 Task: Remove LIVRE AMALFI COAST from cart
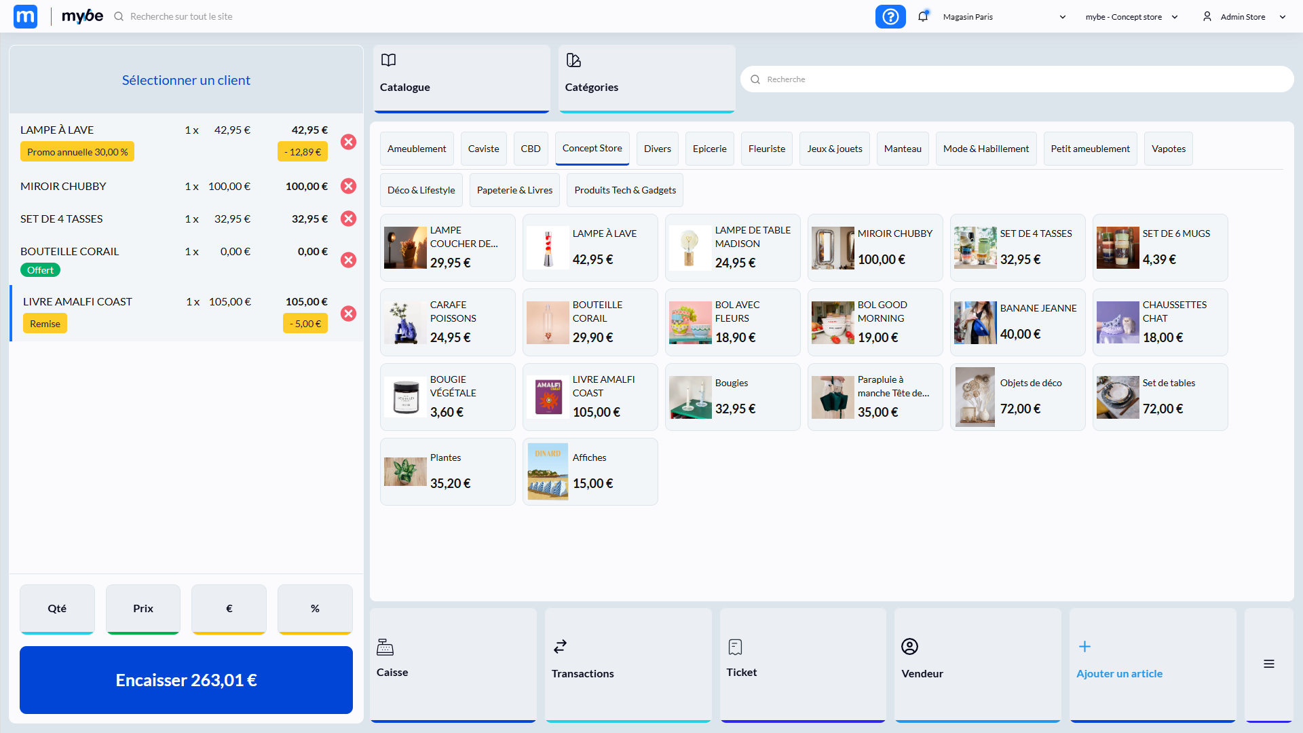348,313
